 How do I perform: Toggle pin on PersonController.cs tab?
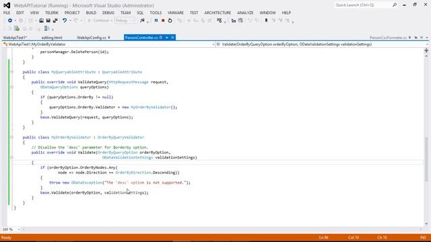(x=166, y=38)
